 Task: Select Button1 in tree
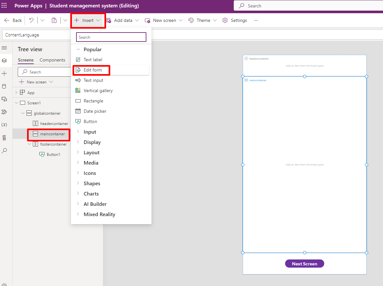(x=53, y=155)
